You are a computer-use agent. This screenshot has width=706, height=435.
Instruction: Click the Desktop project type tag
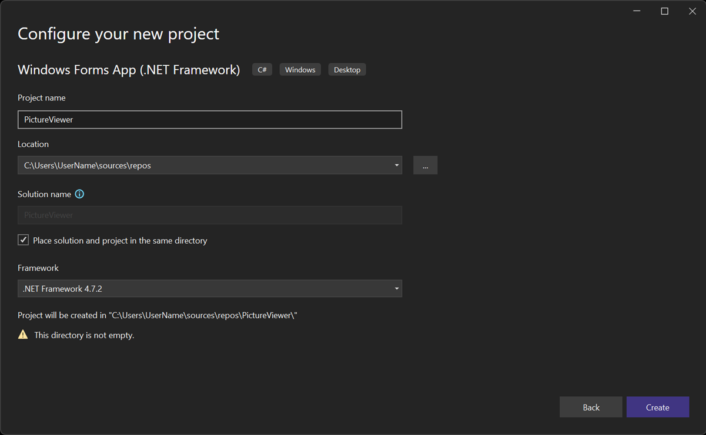pyautogui.click(x=347, y=69)
